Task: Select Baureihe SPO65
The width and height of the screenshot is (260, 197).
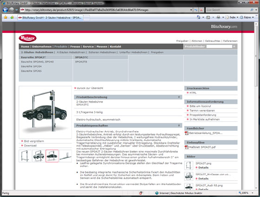Action: tap(32, 71)
